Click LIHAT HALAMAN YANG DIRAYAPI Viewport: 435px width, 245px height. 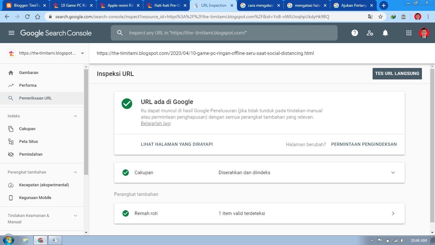click(x=177, y=144)
